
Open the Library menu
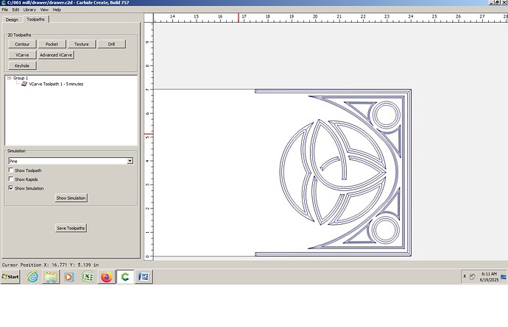tap(29, 10)
